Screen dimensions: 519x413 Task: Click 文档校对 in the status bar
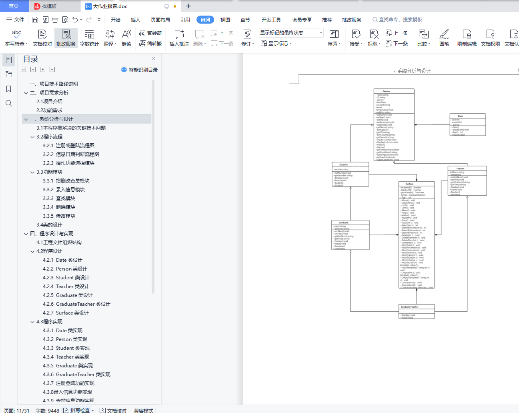pyautogui.click(x=113, y=410)
